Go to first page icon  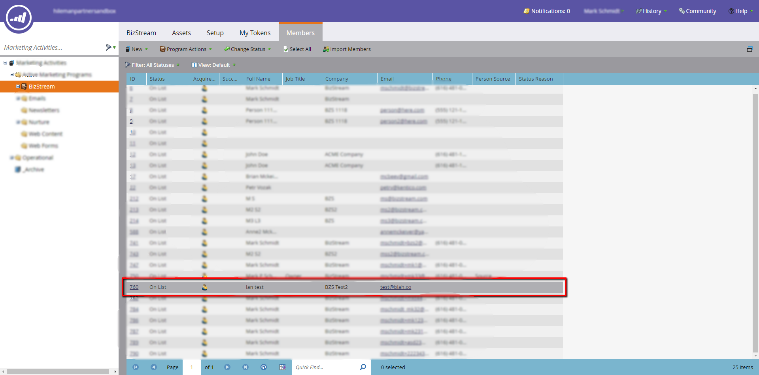(136, 367)
